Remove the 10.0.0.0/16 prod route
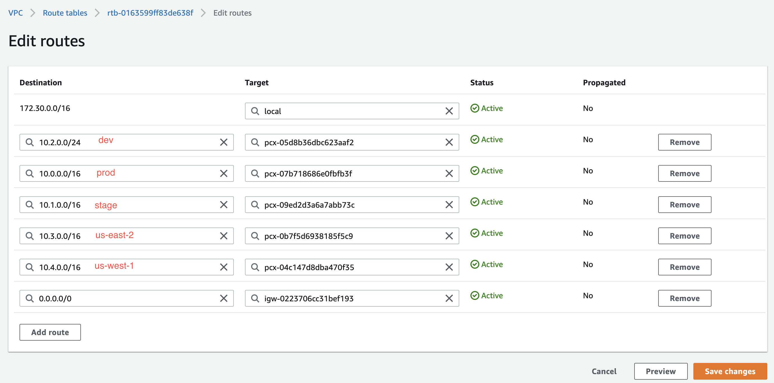Viewport: 774px width, 383px height. click(684, 173)
